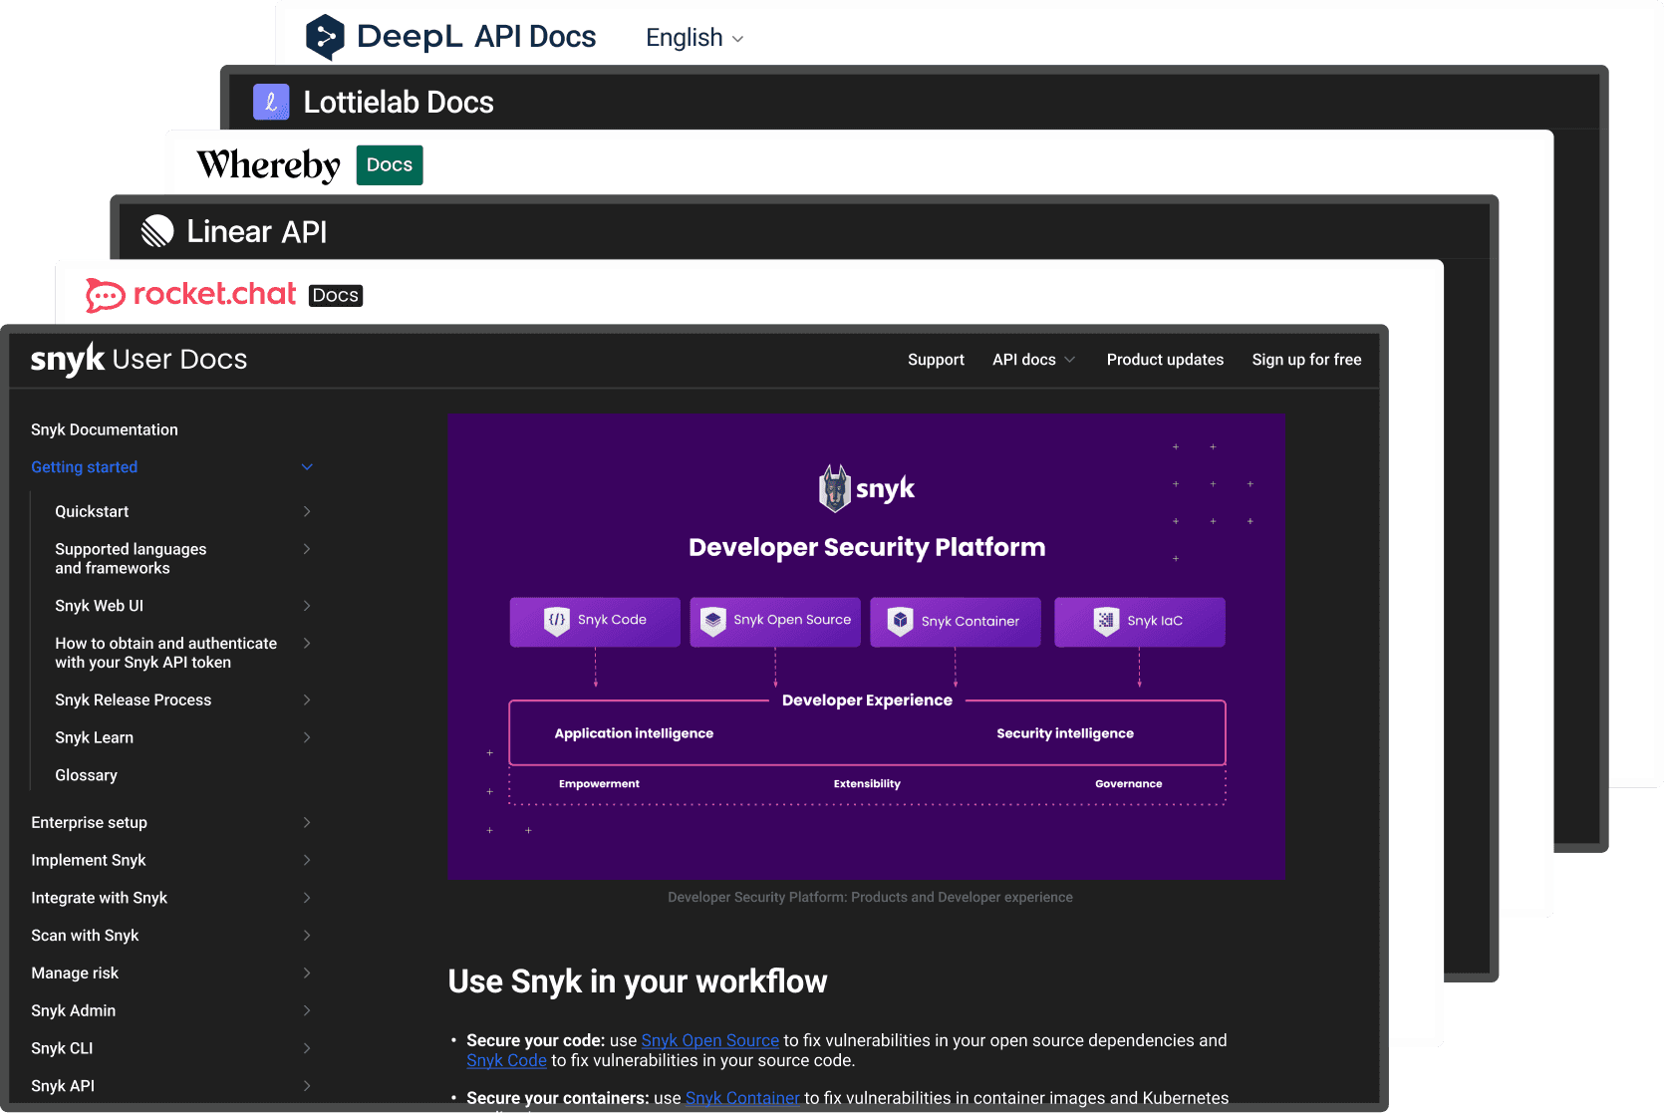Open the API docs dropdown menu
The height and width of the screenshot is (1113, 1664).
pyautogui.click(x=1033, y=360)
